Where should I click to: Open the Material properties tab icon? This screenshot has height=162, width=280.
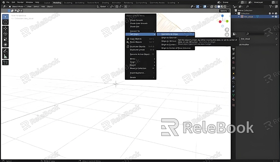pyautogui.click(x=234, y=100)
